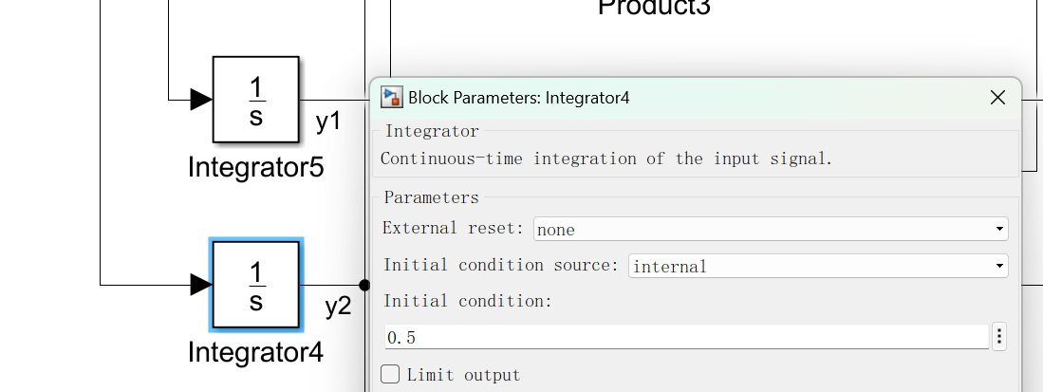Click the branch junction dot on y2 line
This screenshot has height=392, width=1043.
(x=363, y=284)
